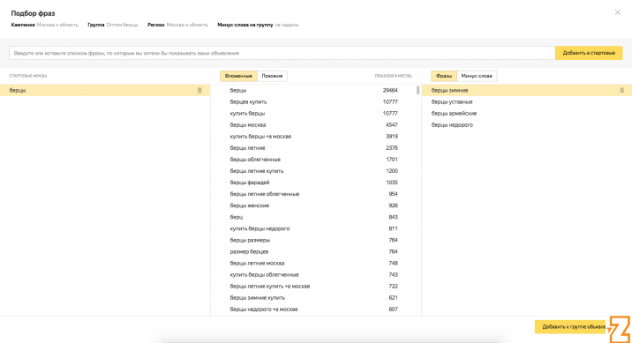The image size is (632, 343).
Task: Choose 'берцы облегченные' in the list
Action: tap(255, 160)
